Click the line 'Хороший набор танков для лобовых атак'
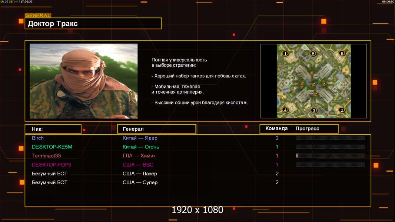Image resolution: width=395 pixels, height=222 pixels. 199,76
